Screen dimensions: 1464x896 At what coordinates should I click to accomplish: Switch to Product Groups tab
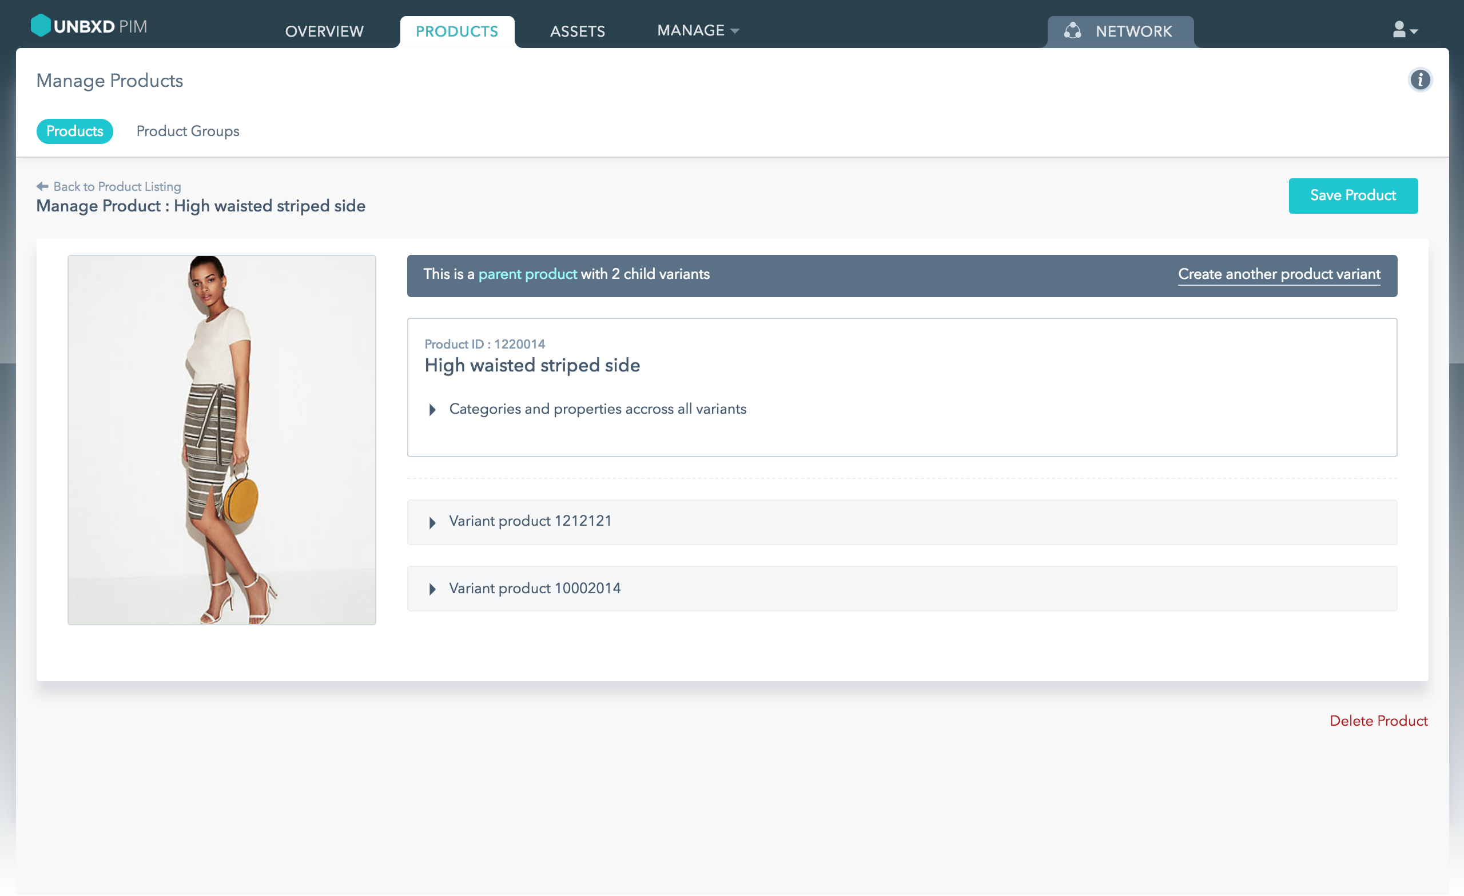click(188, 131)
